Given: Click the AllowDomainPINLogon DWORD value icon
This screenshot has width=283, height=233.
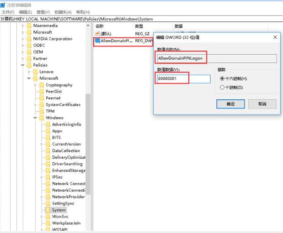Looking at the screenshot, I should (x=97, y=41).
